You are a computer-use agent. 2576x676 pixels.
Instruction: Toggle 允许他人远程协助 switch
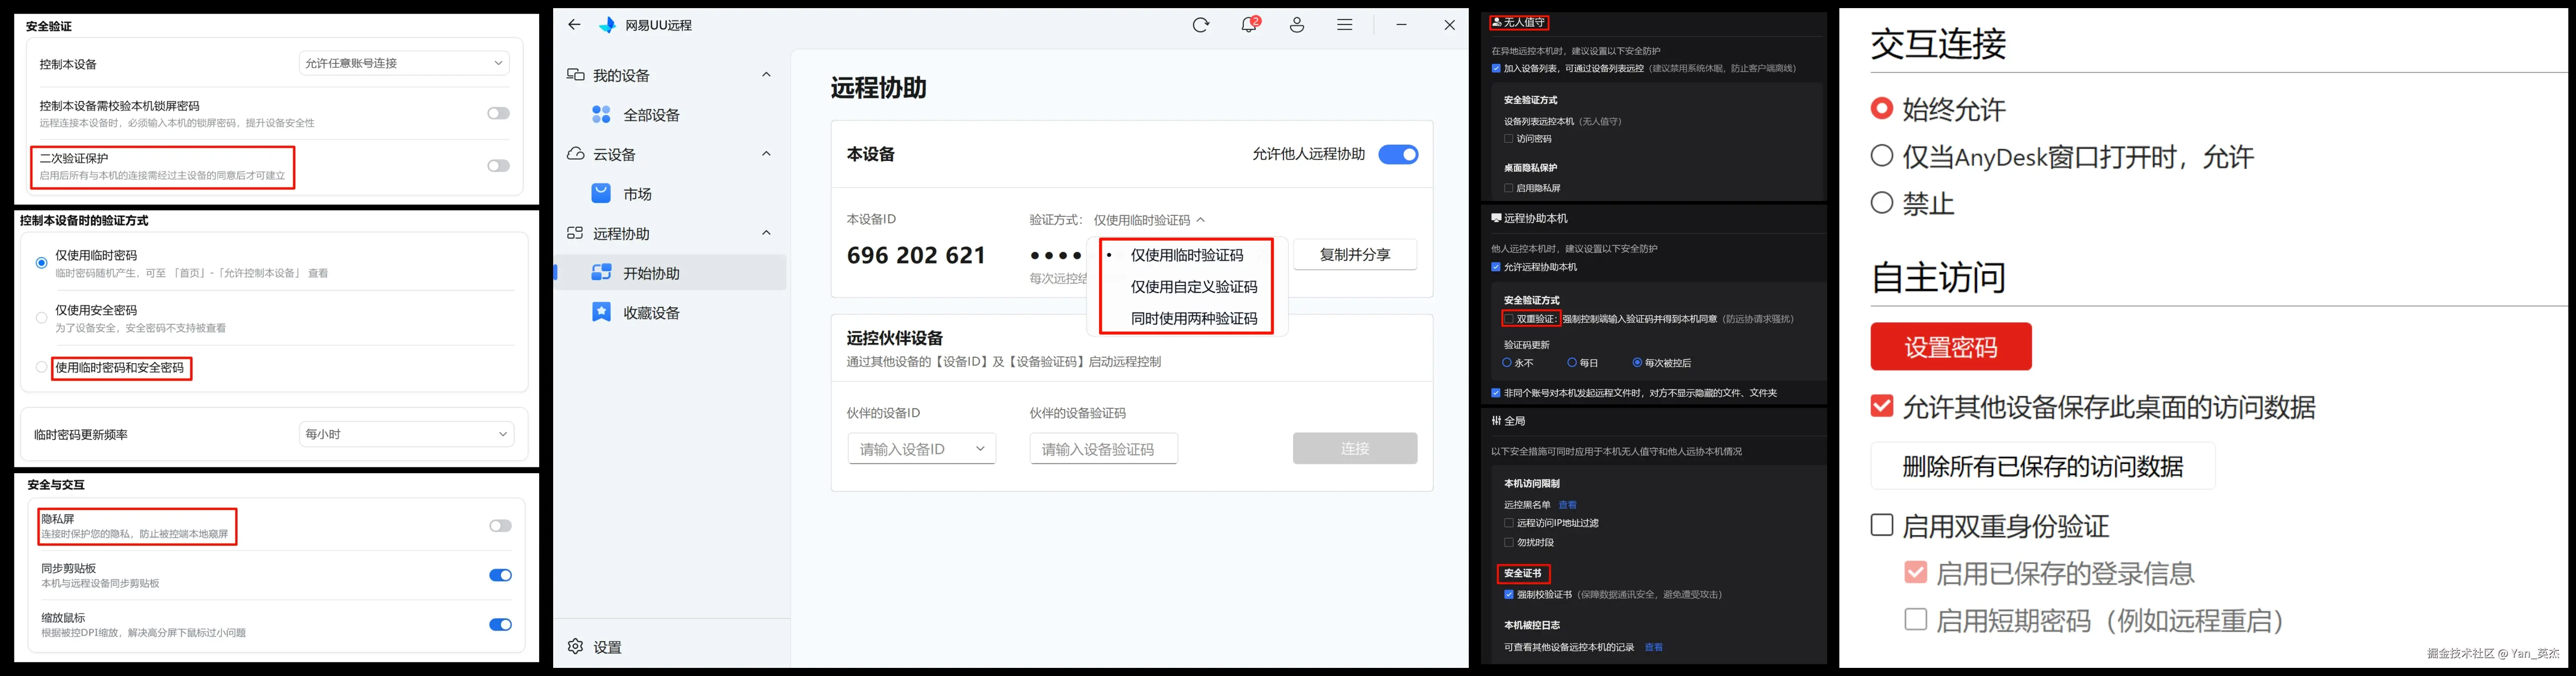[x=1398, y=155]
